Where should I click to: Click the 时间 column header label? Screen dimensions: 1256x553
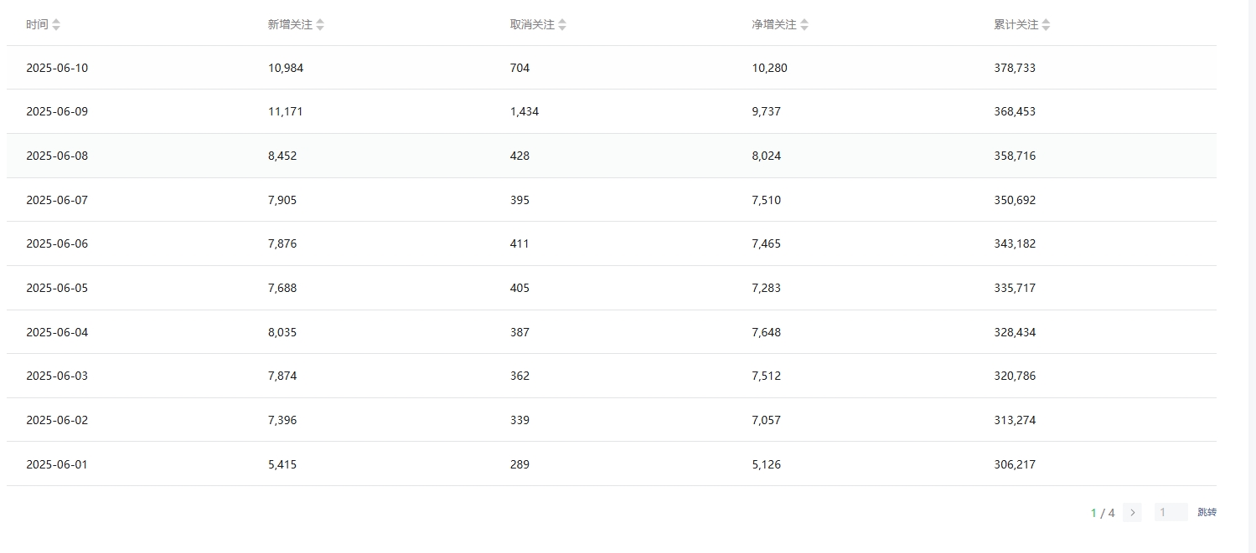coord(37,25)
